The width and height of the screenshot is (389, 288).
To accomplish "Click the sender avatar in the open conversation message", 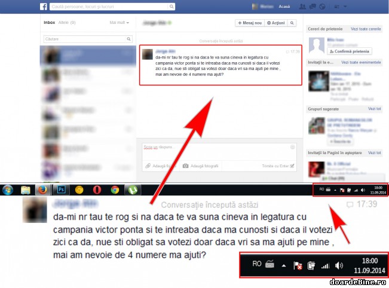I will pyautogui.click(x=148, y=54).
